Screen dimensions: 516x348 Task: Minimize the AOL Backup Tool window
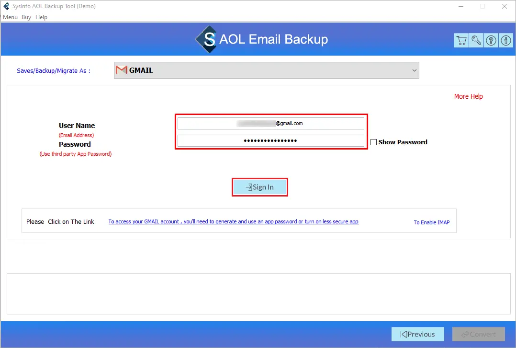point(460,6)
